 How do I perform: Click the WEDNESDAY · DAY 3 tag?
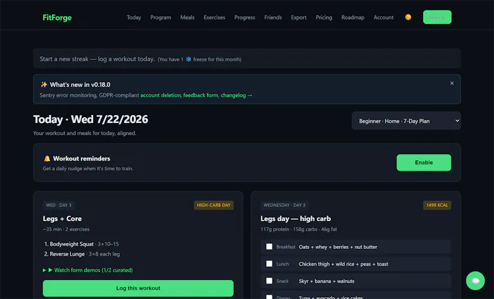285,205
